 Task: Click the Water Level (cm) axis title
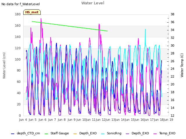point(4,66)
